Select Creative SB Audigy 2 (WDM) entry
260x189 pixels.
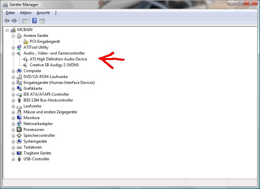pos(54,65)
